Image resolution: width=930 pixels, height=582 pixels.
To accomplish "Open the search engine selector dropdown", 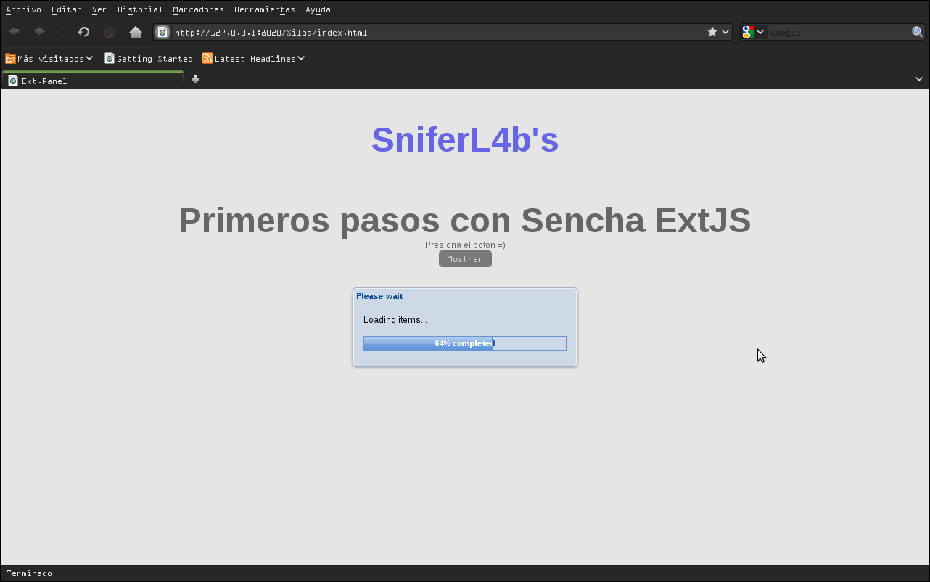I will pos(760,32).
